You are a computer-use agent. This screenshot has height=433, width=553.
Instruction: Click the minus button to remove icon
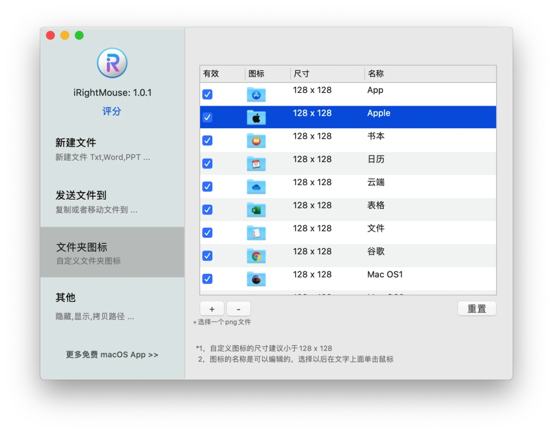coord(238,309)
